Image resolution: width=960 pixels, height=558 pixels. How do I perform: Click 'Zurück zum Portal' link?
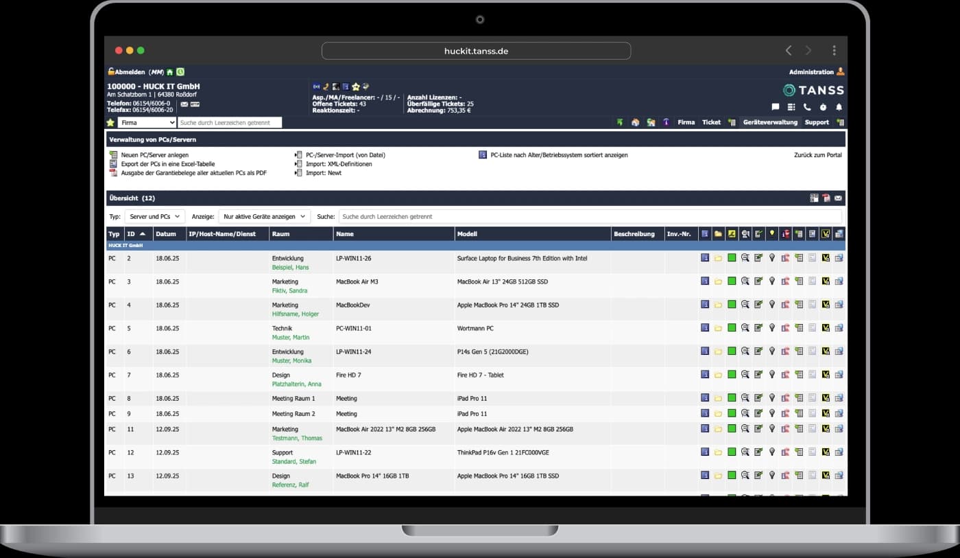[817, 155]
